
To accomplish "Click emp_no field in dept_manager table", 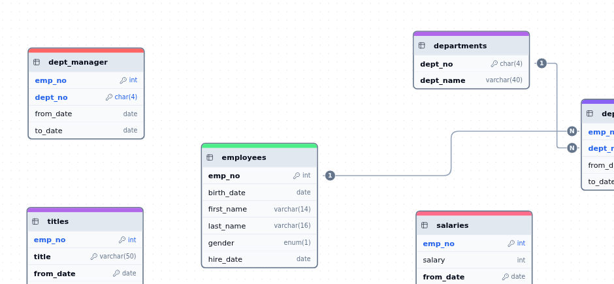I will pos(86,80).
